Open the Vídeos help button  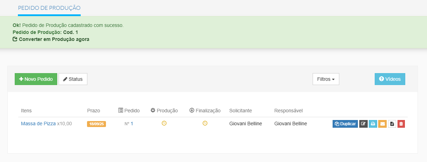tap(390, 79)
